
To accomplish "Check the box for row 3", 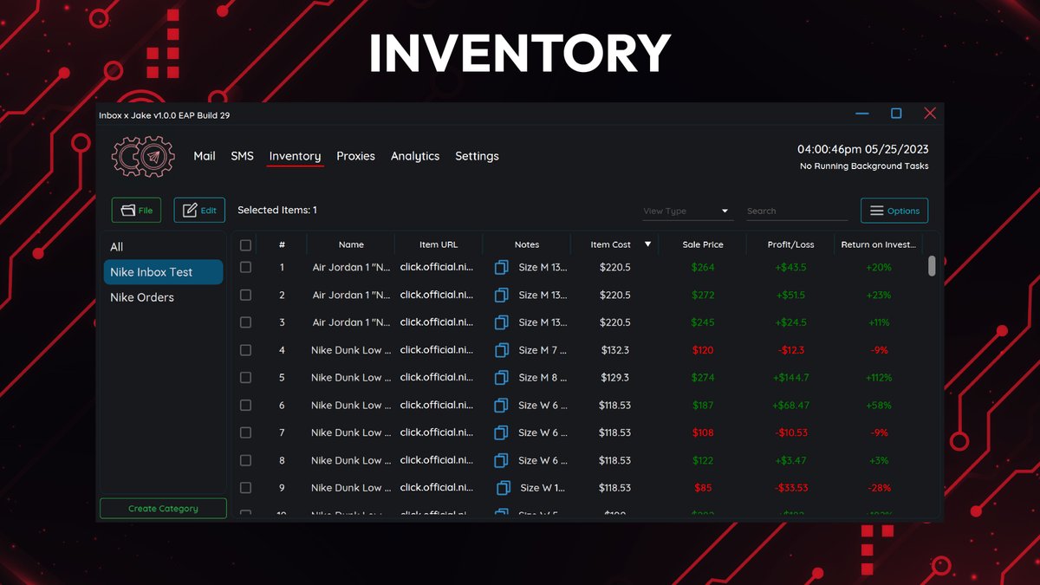I will pos(245,322).
